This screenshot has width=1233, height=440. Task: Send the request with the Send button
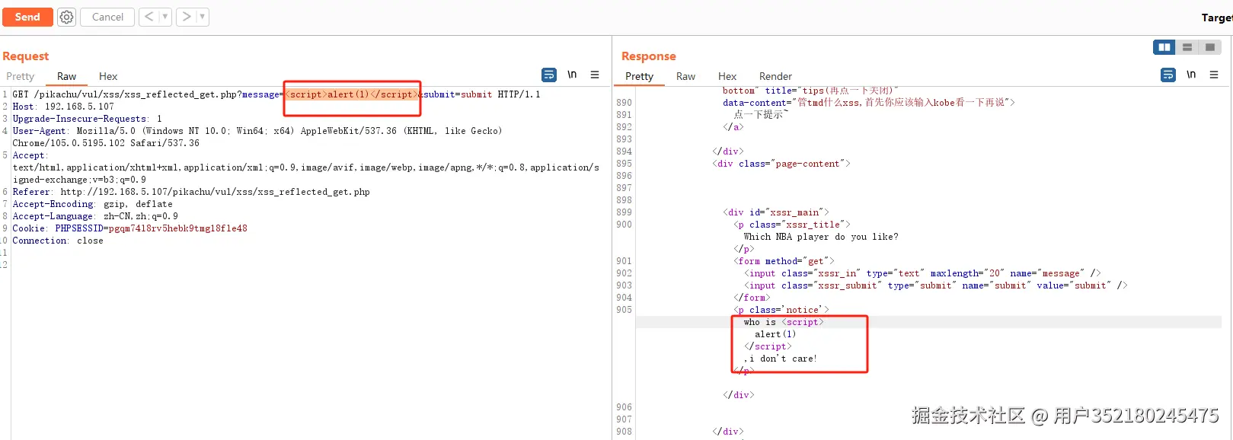(27, 17)
